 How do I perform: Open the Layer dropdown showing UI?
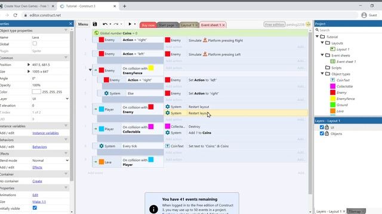pos(50,99)
